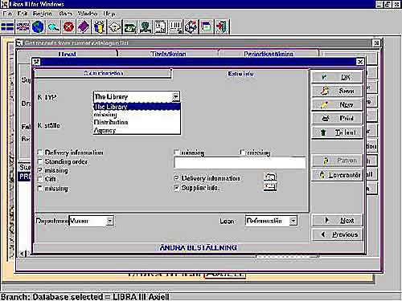Choose Agency in the K typ list

click(137, 130)
